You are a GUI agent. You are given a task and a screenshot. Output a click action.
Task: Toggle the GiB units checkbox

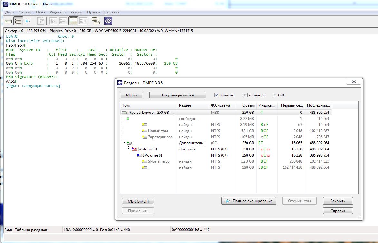(275, 95)
